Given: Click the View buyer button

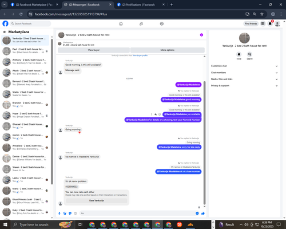Looking at the screenshot, I should point(94,50).
